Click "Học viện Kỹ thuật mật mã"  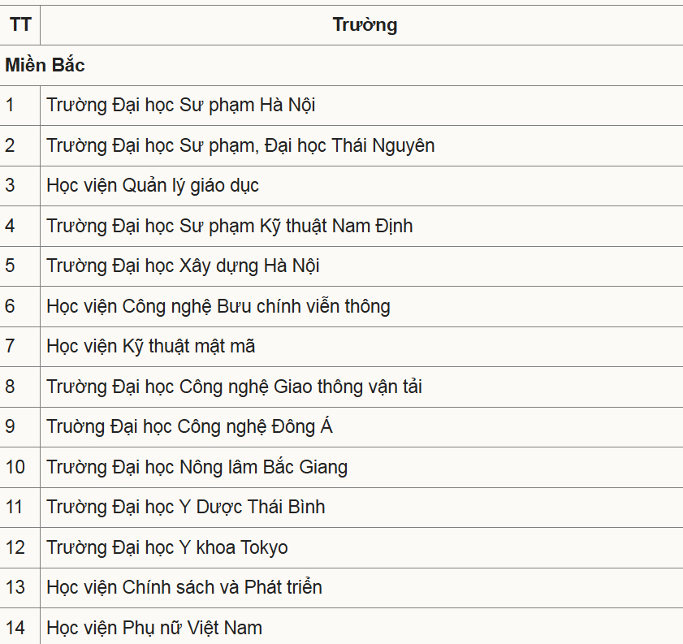pyautogui.click(x=151, y=346)
